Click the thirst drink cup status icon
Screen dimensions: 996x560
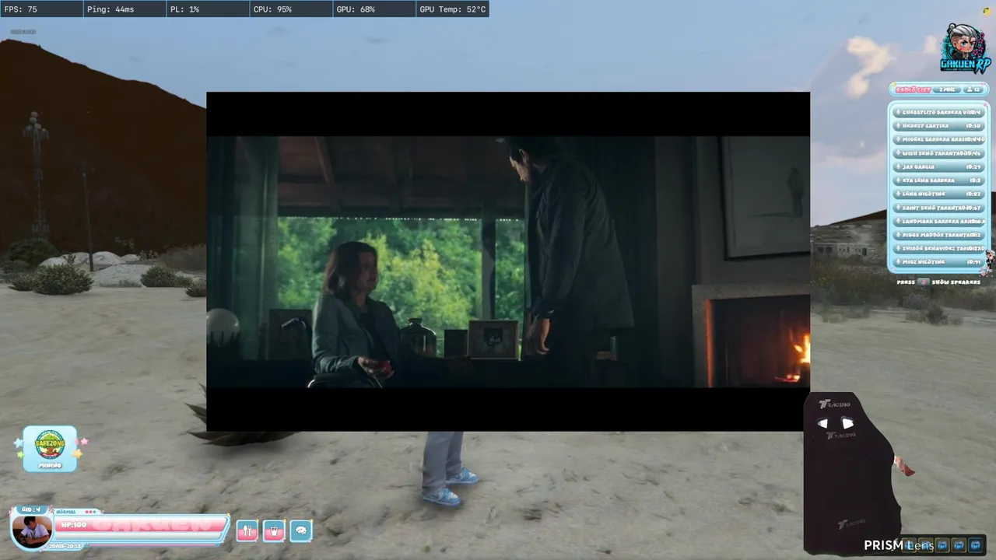click(x=274, y=530)
